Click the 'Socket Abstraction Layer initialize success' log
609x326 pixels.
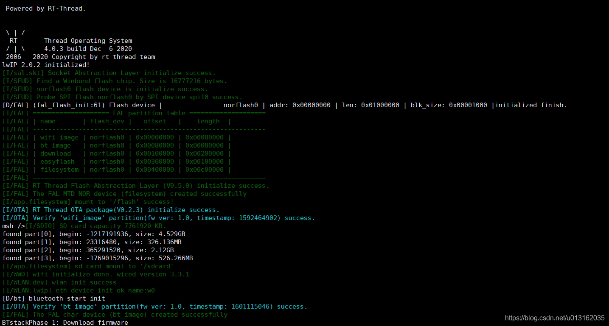pyautogui.click(x=109, y=73)
